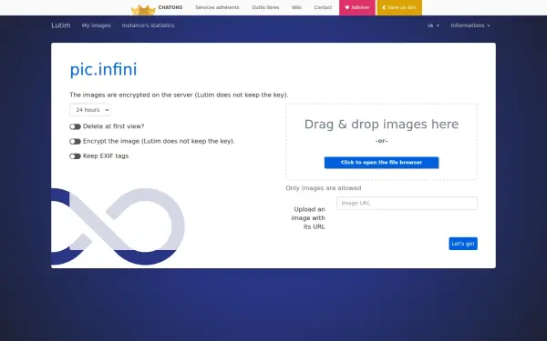The height and width of the screenshot is (341, 547).
Task: Click the euro icon on Faire un don
Action: (384, 7)
